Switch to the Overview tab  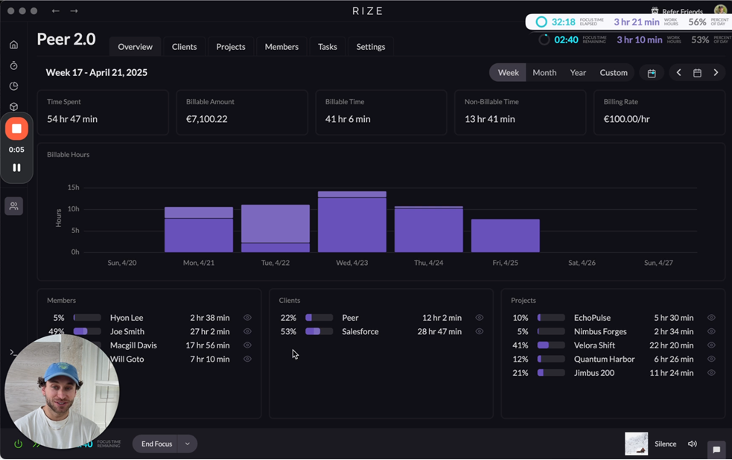pyautogui.click(x=135, y=47)
